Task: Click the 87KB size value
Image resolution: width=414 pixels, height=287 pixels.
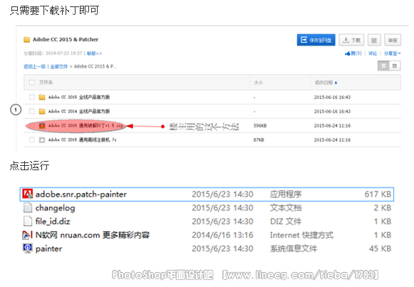Action: [x=259, y=140]
